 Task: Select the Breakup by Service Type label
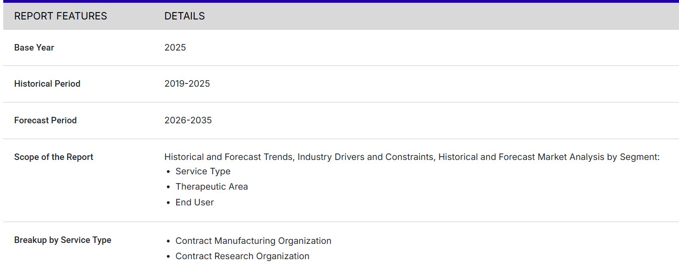(x=63, y=240)
